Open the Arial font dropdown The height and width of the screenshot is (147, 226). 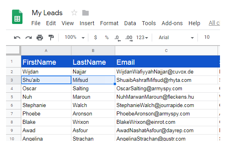pos(176,38)
